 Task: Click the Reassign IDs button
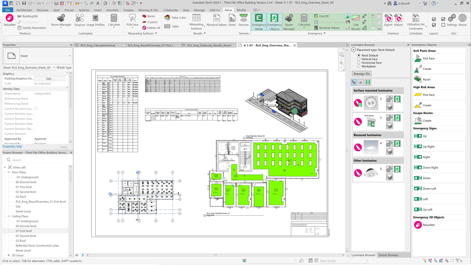click(362, 74)
